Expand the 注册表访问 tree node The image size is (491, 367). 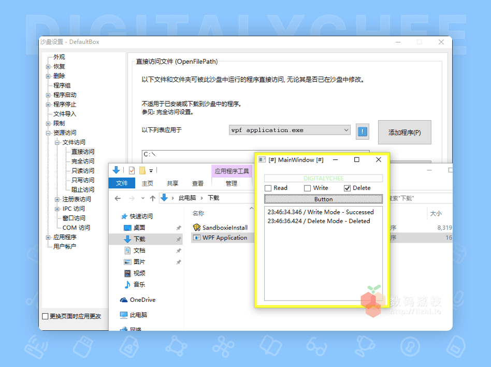pos(57,199)
